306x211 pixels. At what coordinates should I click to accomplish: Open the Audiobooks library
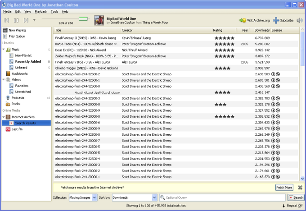19,73
